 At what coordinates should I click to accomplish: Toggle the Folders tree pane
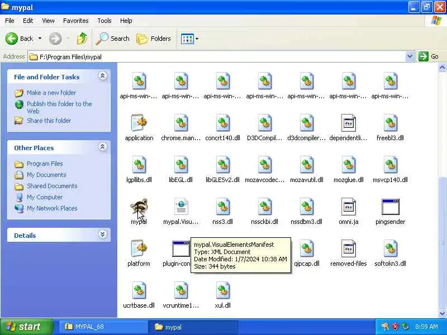pos(153,39)
